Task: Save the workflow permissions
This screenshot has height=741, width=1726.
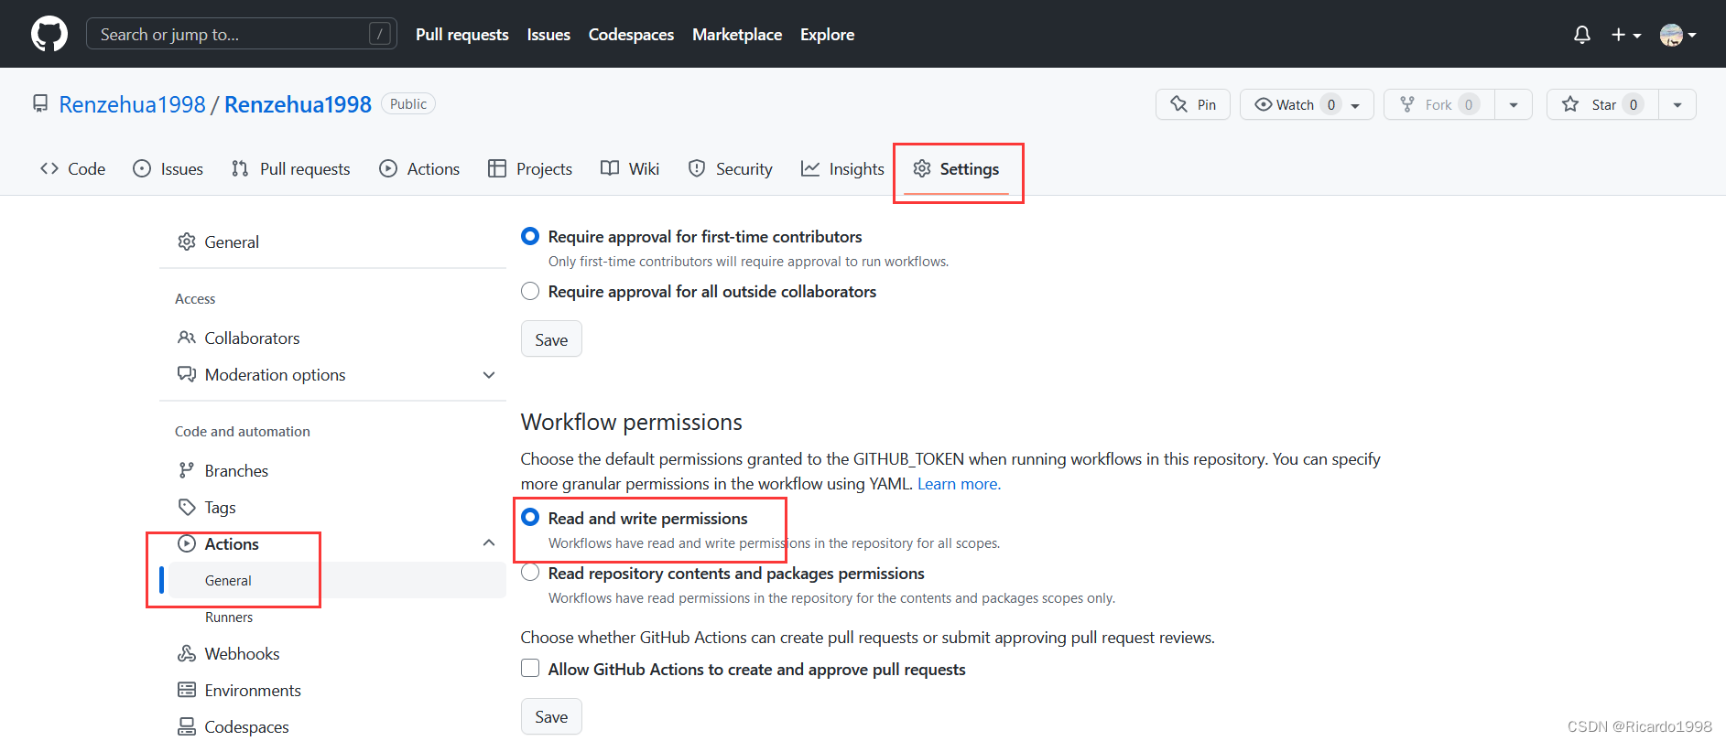Action: point(551,716)
